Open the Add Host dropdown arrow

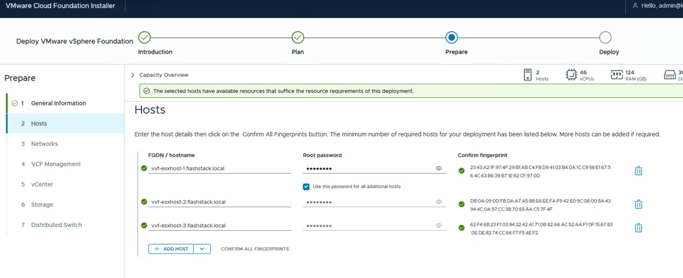[202, 249]
